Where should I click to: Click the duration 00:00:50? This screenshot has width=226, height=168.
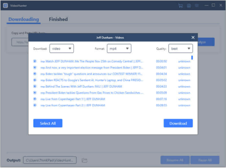click(x=161, y=61)
